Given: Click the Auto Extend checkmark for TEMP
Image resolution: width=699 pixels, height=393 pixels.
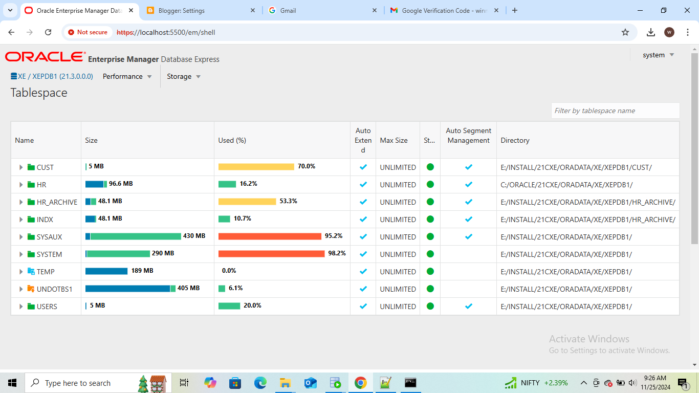Looking at the screenshot, I should click(363, 271).
